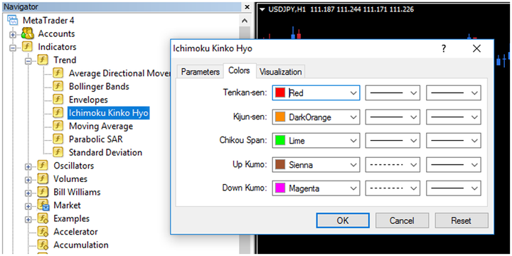
Task: Select Moving Average in the indicator tree
Action: coord(100,126)
